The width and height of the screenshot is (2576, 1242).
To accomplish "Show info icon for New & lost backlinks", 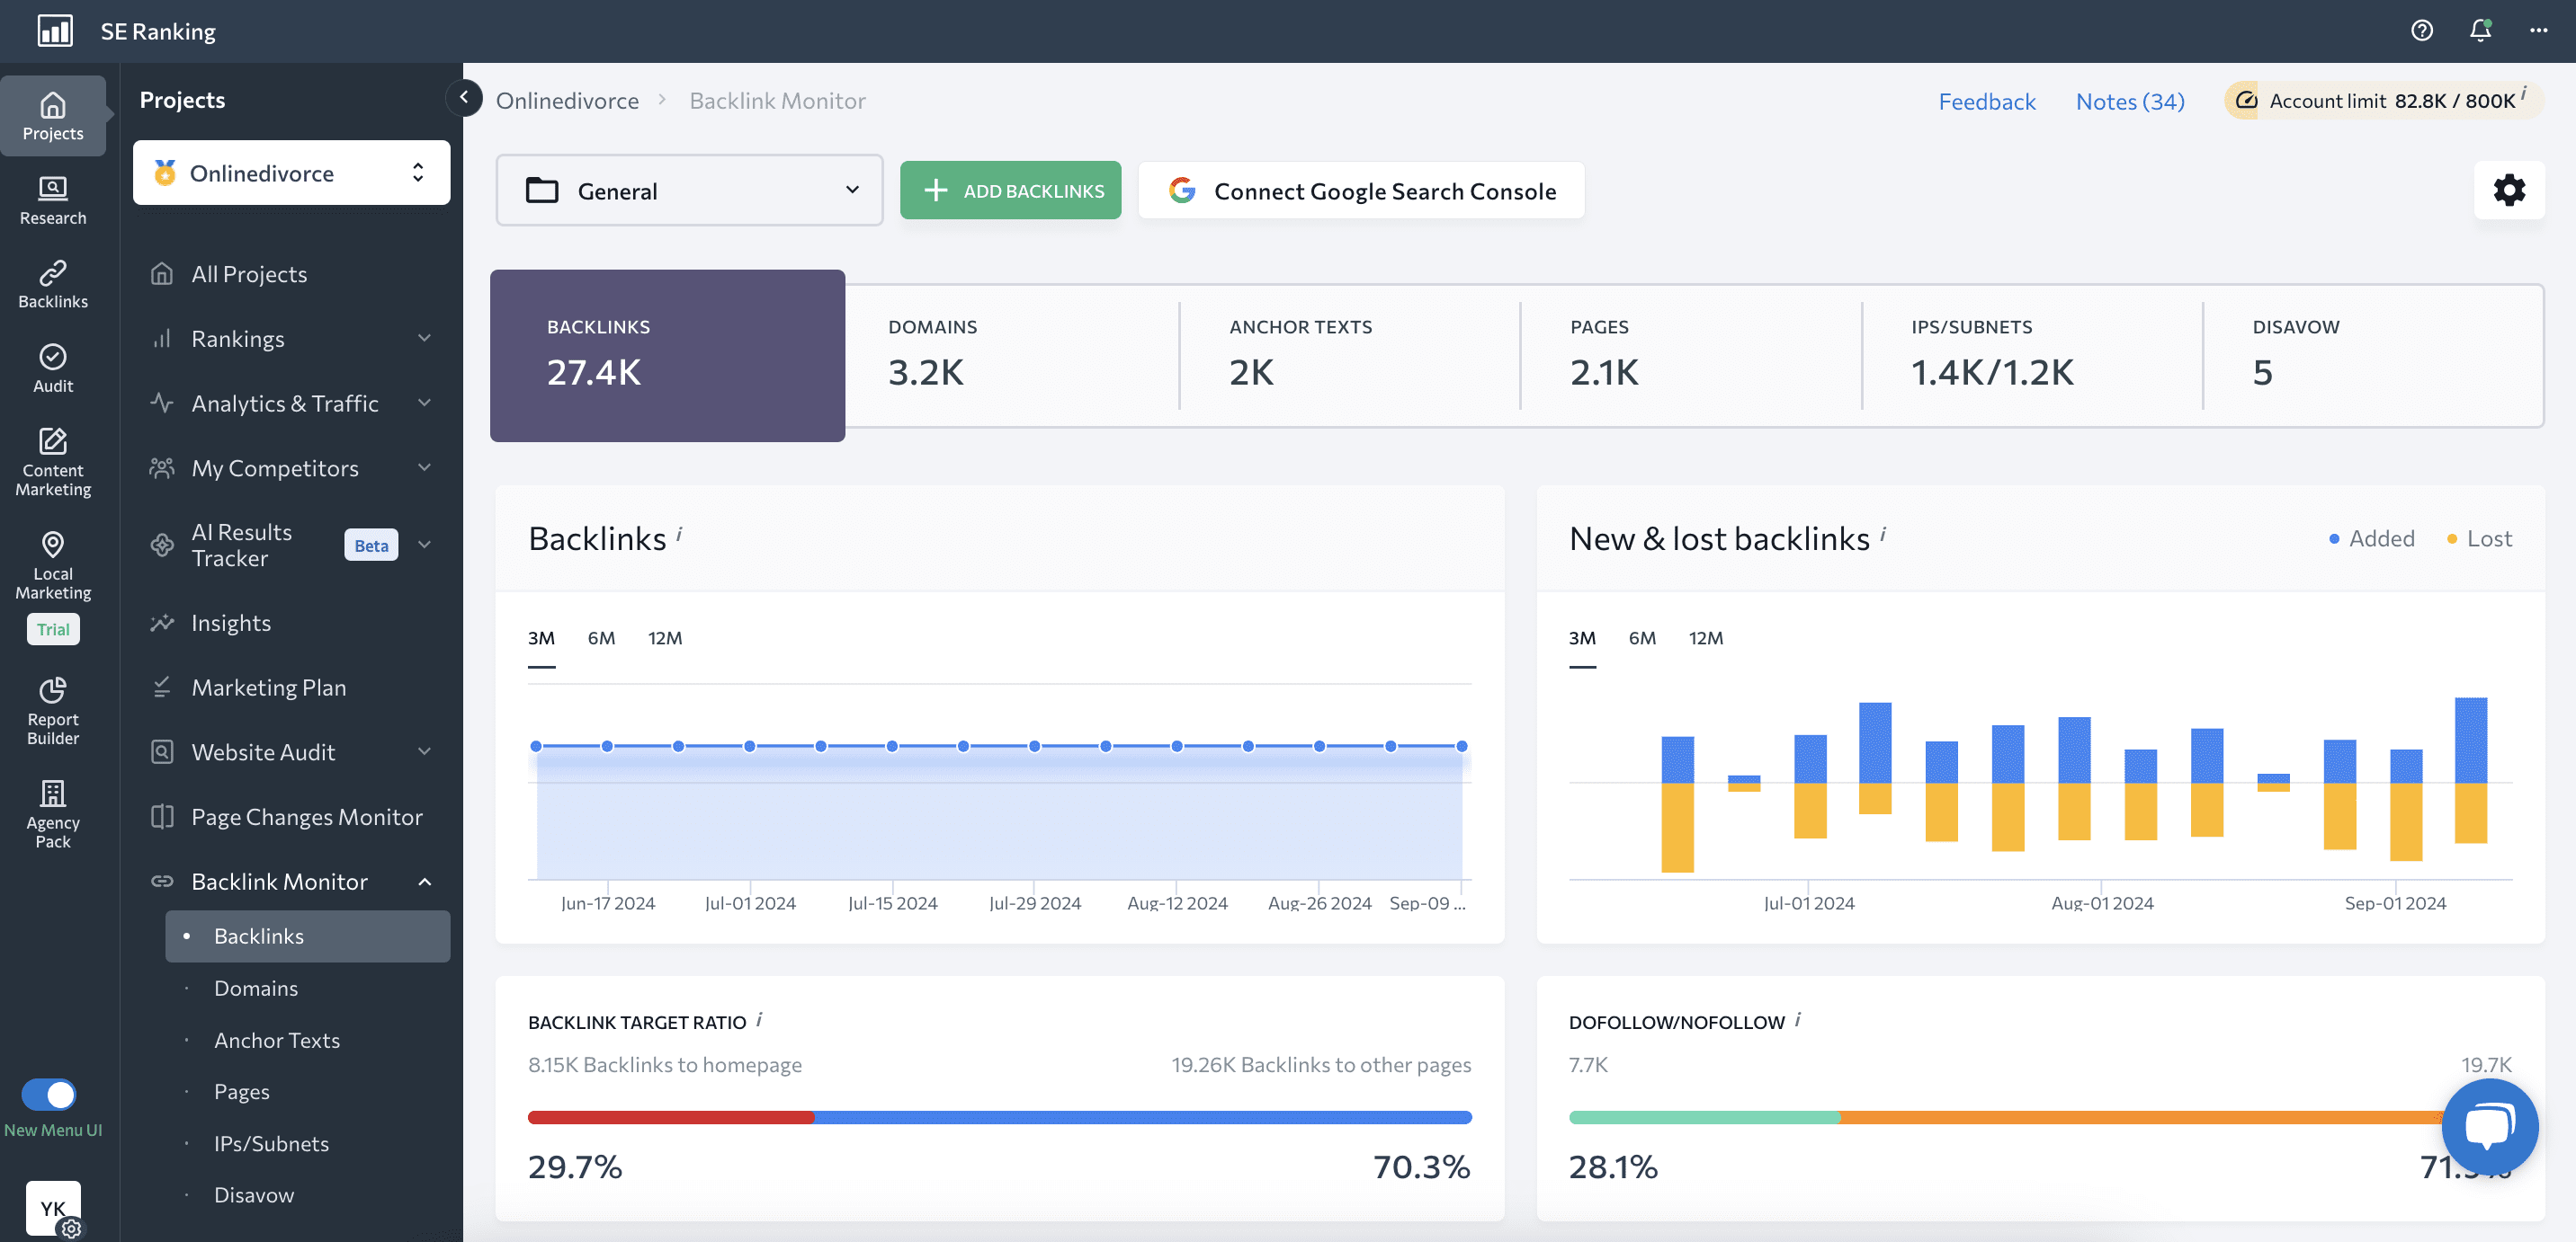I will [x=1883, y=534].
